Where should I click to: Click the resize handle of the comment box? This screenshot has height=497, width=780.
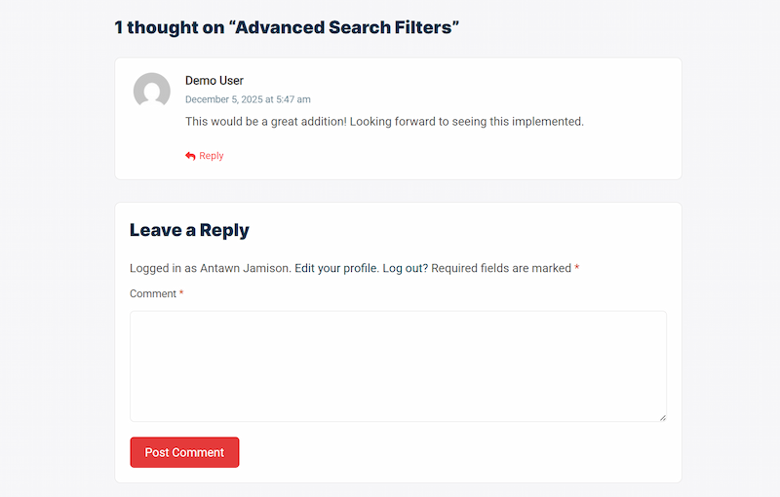(662, 417)
